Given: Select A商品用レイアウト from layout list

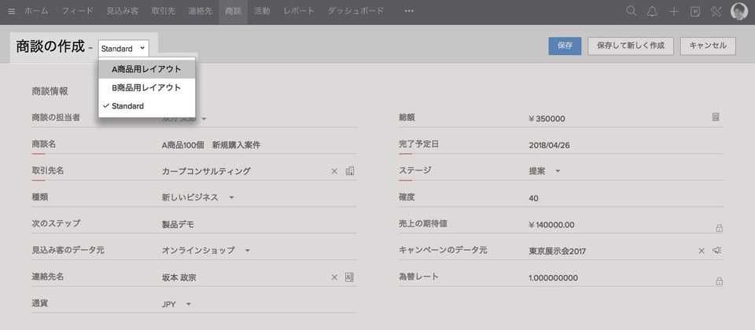Looking at the screenshot, I should 146,69.
